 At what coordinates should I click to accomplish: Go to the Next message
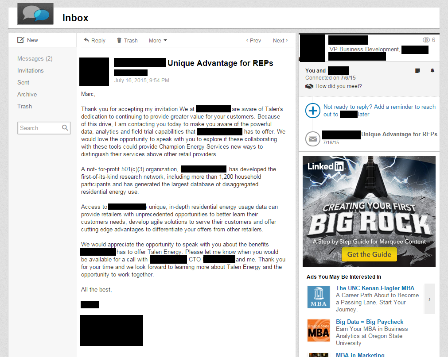point(280,41)
